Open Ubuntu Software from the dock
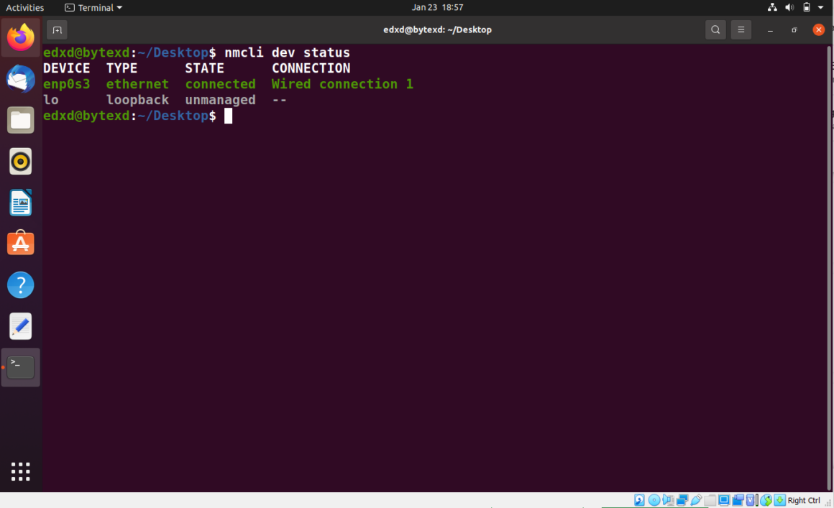Image resolution: width=834 pixels, height=508 pixels. point(20,243)
